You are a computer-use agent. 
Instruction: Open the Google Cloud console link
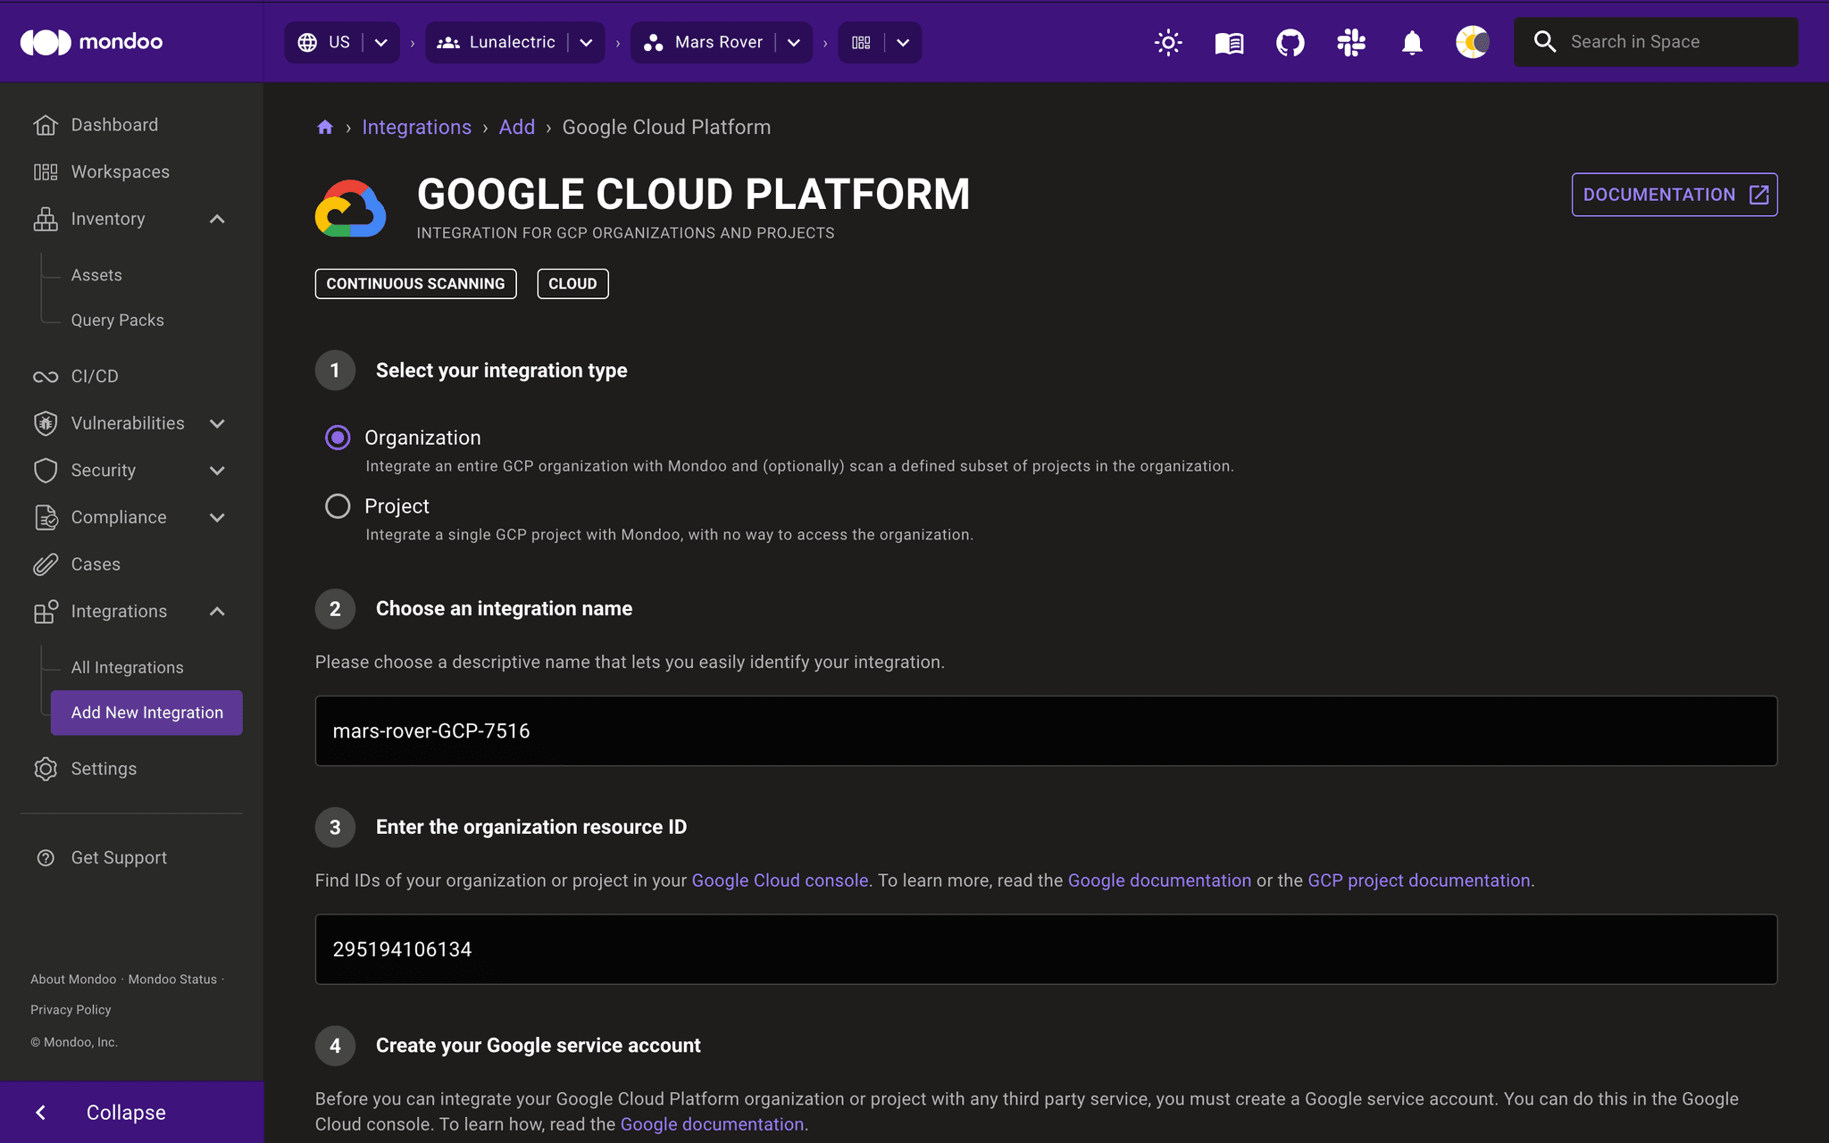click(780, 880)
